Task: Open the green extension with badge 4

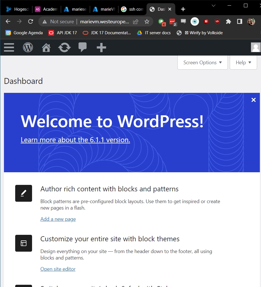Action: click(x=162, y=22)
